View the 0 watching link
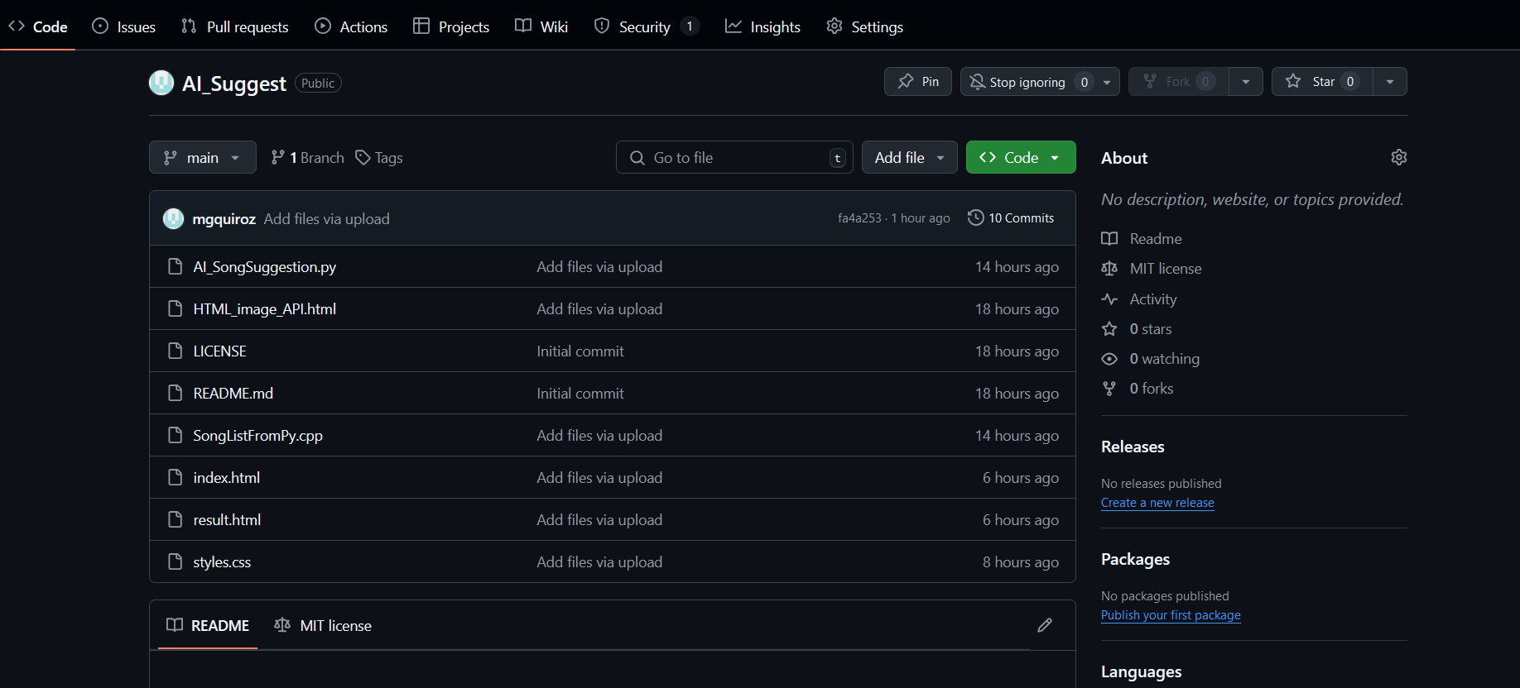Image resolution: width=1520 pixels, height=688 pixels. 1151,359
